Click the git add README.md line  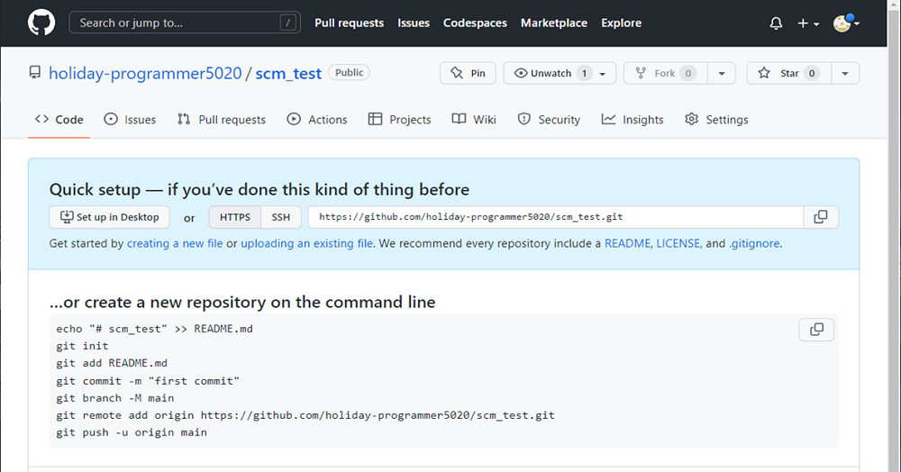coord(112,364)
